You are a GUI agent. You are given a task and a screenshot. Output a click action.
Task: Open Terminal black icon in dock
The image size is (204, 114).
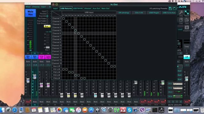pyautogui.click(x=155, y=110)
